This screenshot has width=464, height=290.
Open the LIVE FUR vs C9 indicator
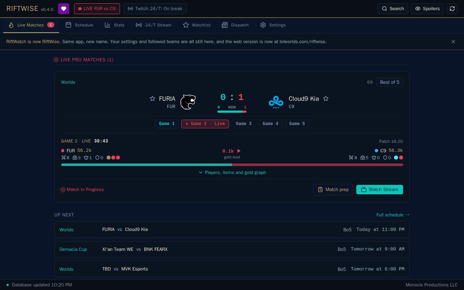pyautogui.click(x=97, y=9)
